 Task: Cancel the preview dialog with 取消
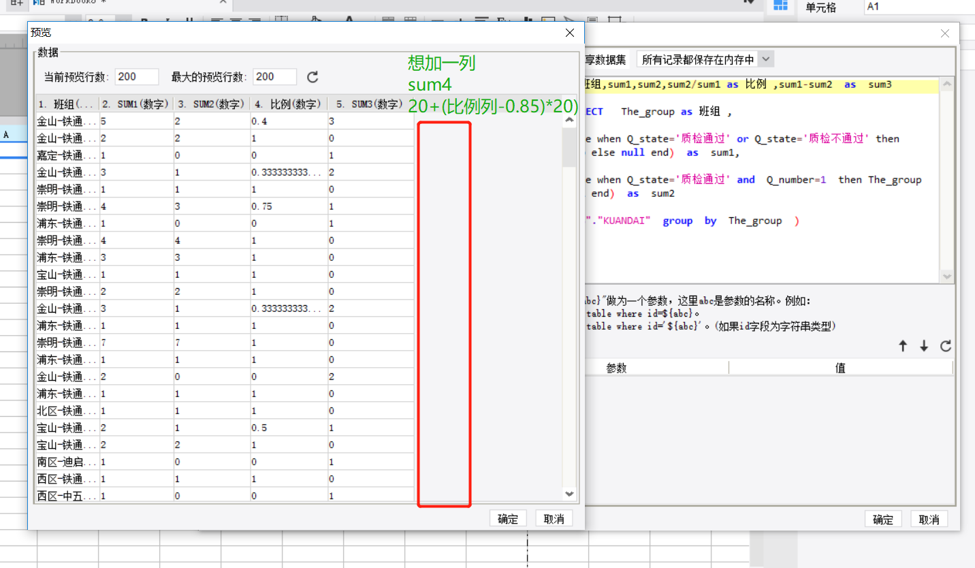554,518
